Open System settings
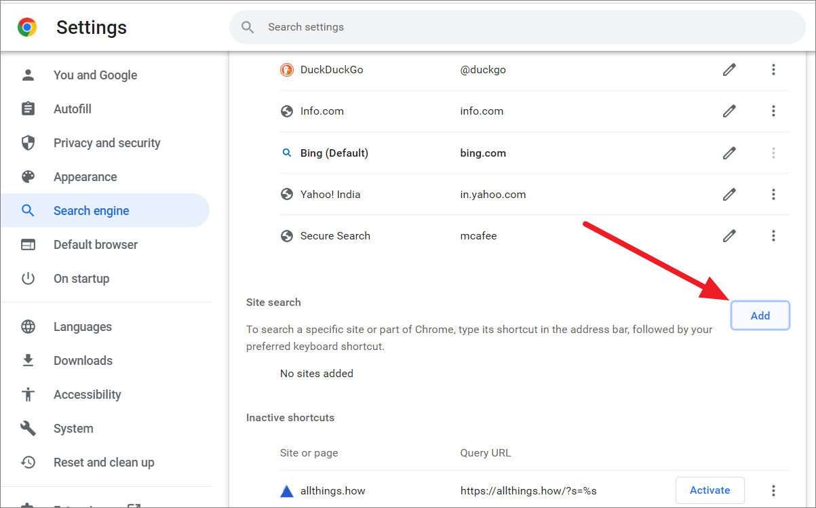 click(x=105, y=429)
